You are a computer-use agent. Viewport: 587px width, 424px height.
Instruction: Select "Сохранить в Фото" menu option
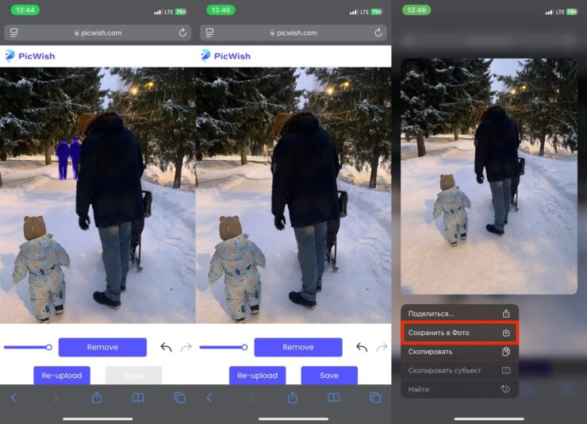tap(459, 333)
